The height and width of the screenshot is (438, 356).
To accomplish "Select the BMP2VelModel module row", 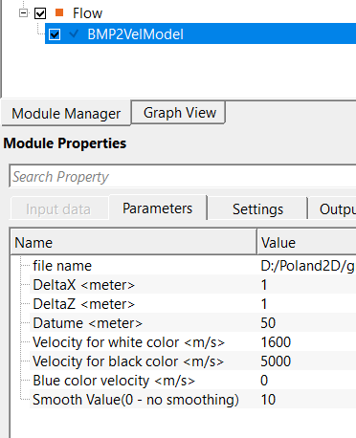I will [x=200, y=33].
